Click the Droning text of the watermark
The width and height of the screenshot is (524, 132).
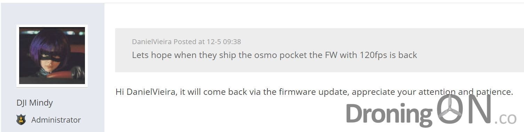click(389, 114)
